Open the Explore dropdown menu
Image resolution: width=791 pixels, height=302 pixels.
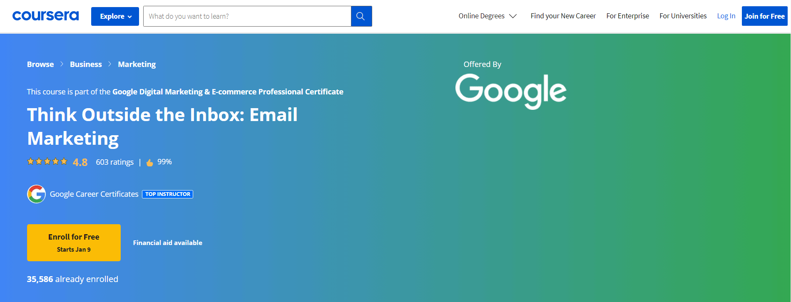click(x=115, y=16)
